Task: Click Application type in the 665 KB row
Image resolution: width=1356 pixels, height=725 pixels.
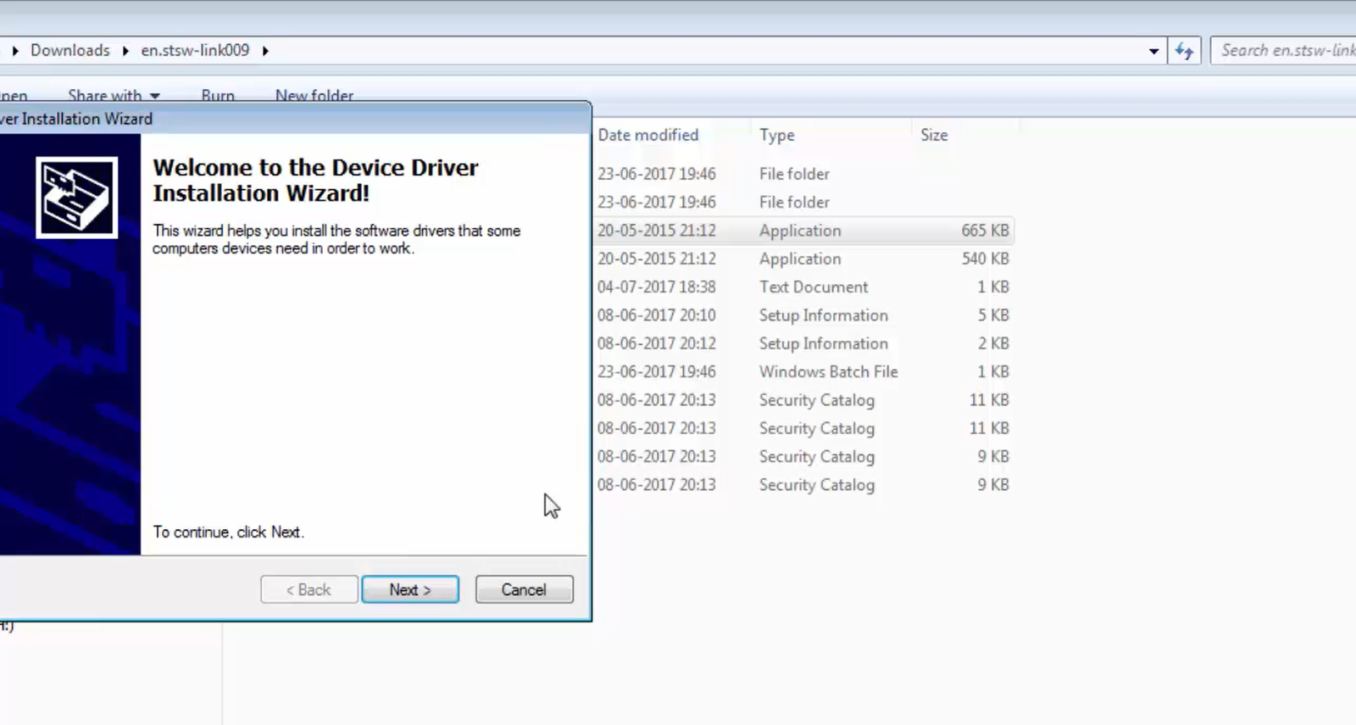Action: pyautogui.click(x=800, y=231)
